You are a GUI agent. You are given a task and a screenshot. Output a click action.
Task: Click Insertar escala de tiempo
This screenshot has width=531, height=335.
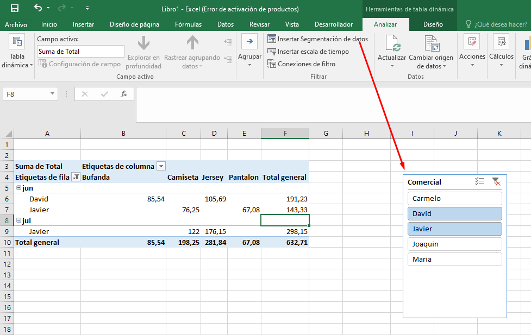point(308,52)
